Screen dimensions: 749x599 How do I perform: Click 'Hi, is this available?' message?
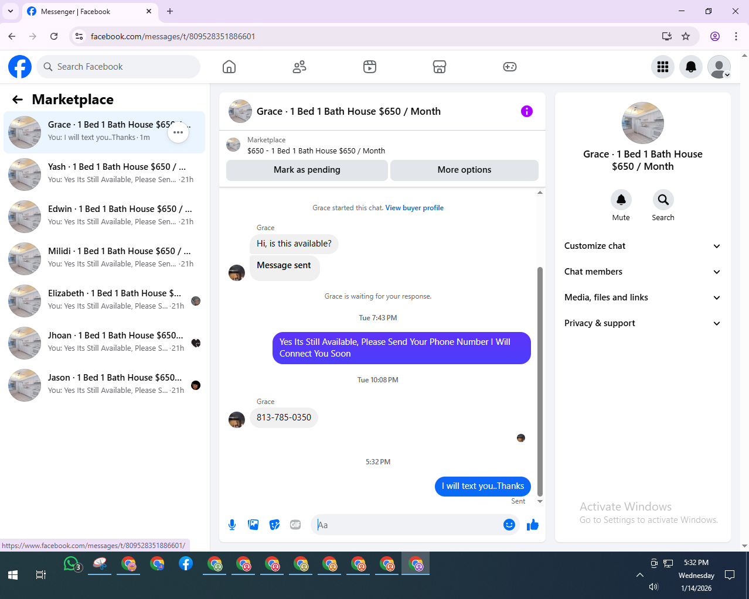point(294,244)
